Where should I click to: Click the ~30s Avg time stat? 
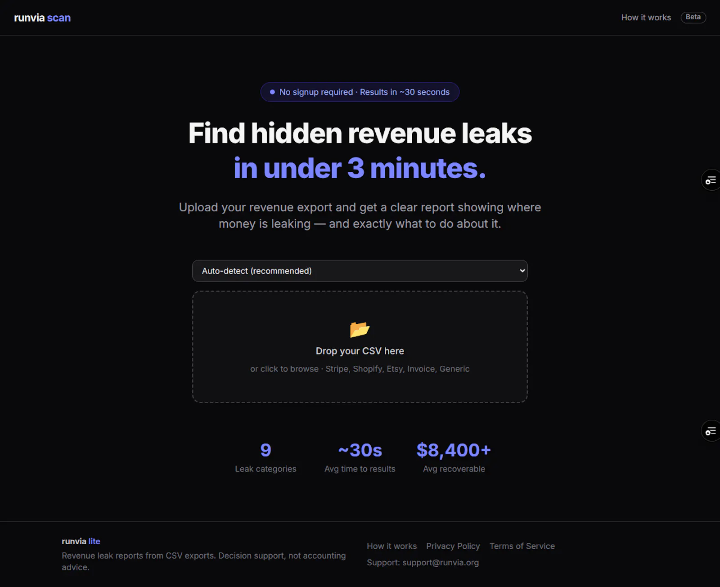(360, 457)
